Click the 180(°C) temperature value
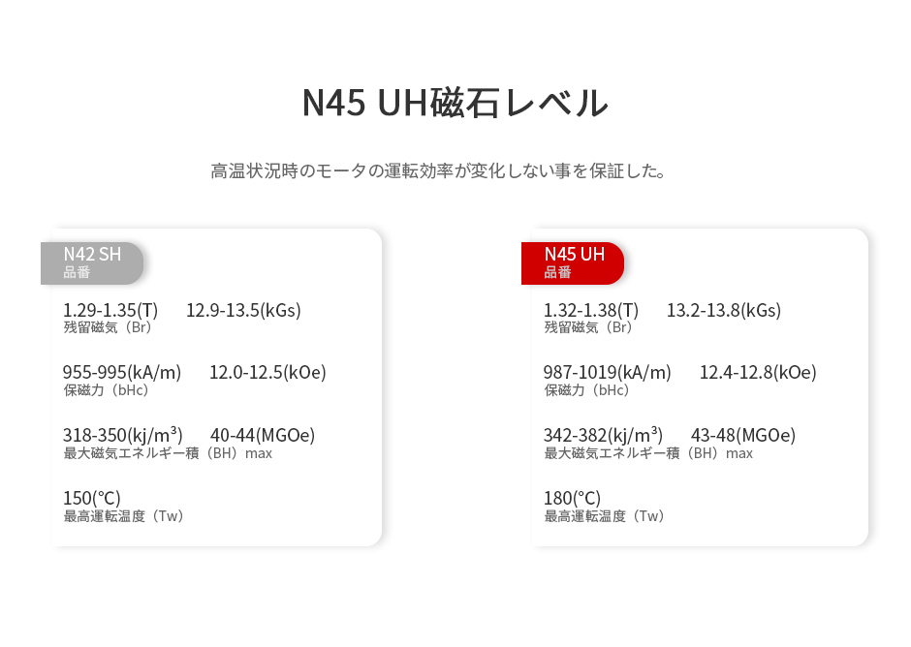 (x=572, y=498)
